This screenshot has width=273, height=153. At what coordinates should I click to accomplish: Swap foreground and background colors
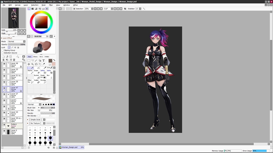click(x=54, y=60)
